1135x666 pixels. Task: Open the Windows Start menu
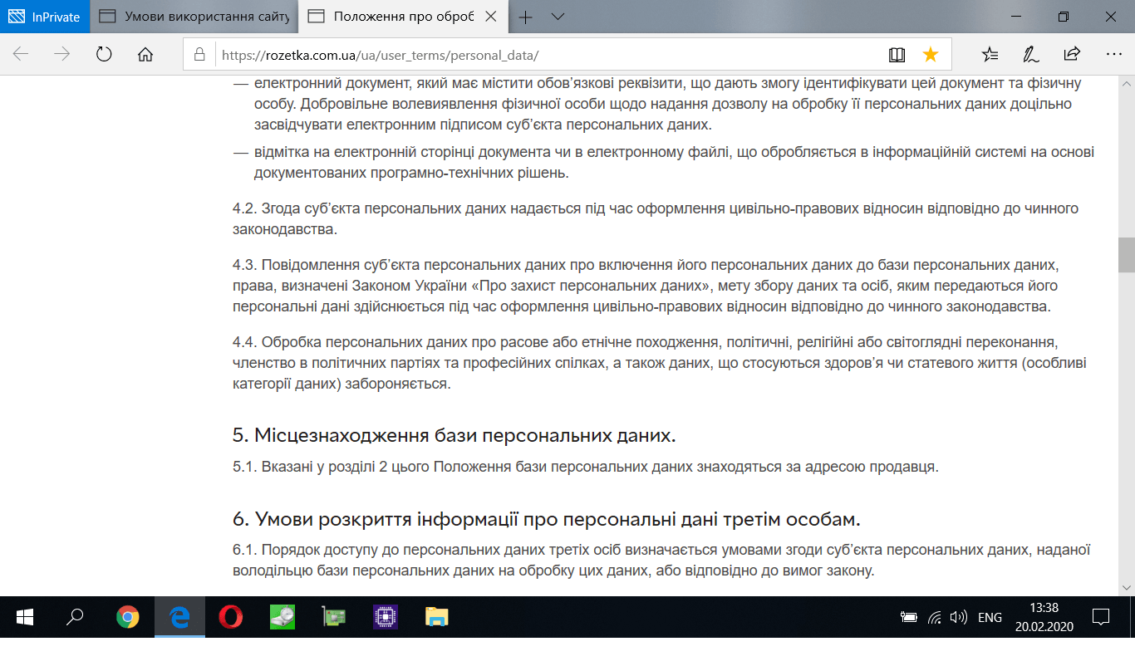(x=24, y=617)
